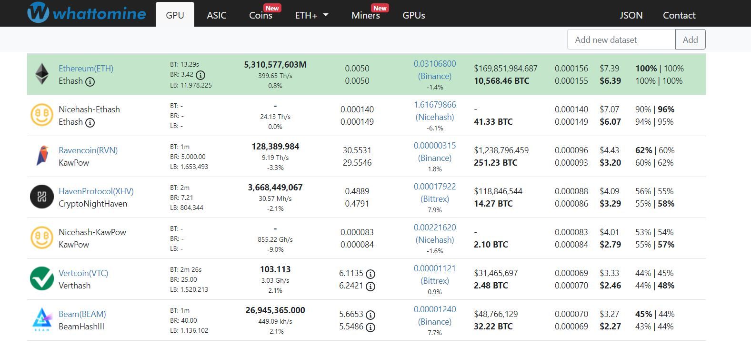Click Ravencoin profit $3.20
The height and width of the screenshot is (347, 751).
tap(611, 163)
